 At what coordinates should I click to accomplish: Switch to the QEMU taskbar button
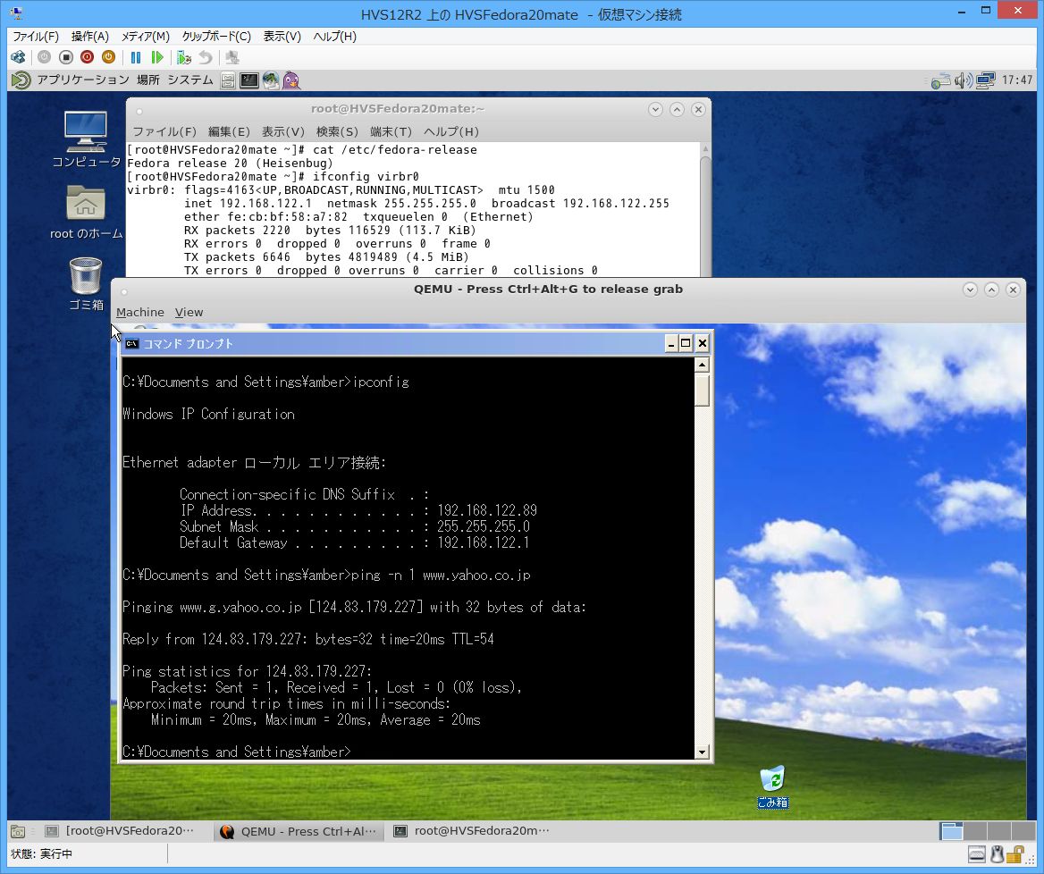(299, 831)
